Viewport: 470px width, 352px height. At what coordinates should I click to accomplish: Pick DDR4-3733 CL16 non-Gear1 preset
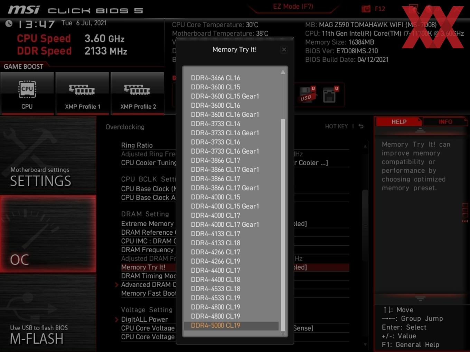tap(215, 142)
